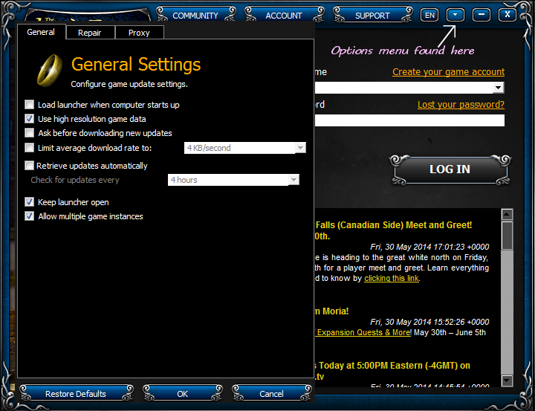
Task: Follow the clicking this link hyperlink
Action: click(392, 278)
